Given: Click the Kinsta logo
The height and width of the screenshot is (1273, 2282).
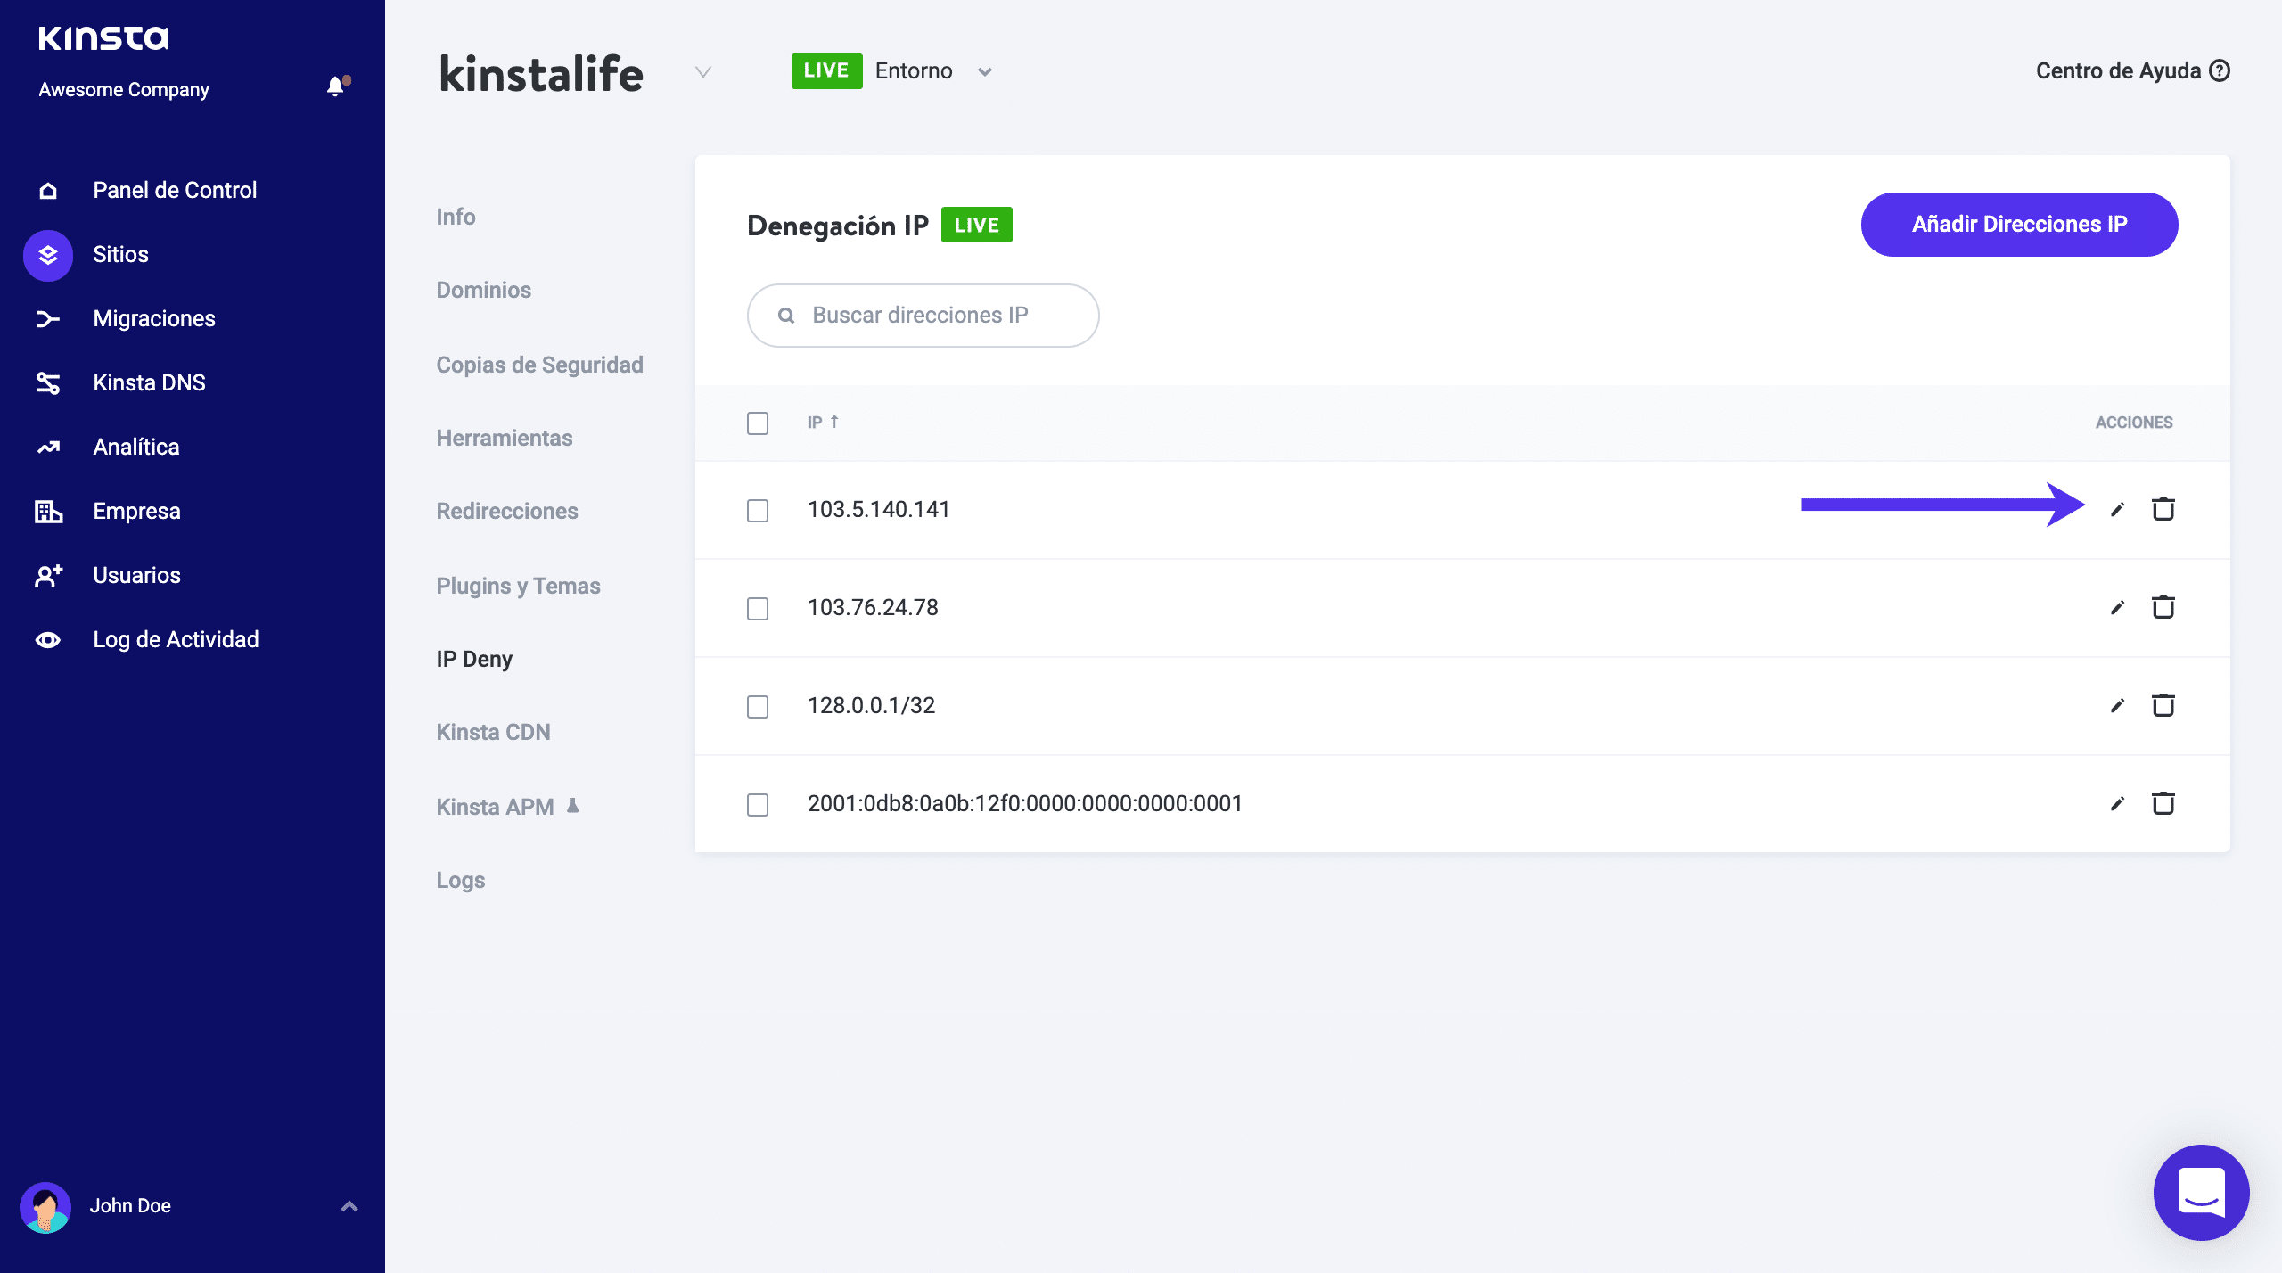Looking at the screenshot, I should [x=103, y=37].
